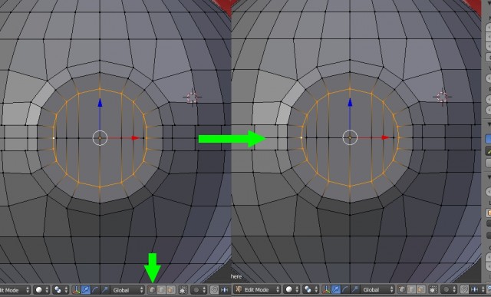Click white manipulator center circle in right viewport
The width and height of the screenshot is (491, 297).
[x=350, y=137]
